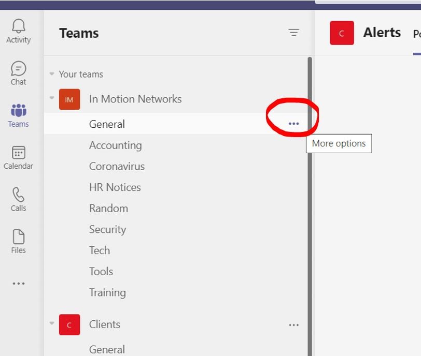Collapse the Your teams section
The width and height of the screenshot is (421, 356).
pyautogui.click(x=52, y=73)
